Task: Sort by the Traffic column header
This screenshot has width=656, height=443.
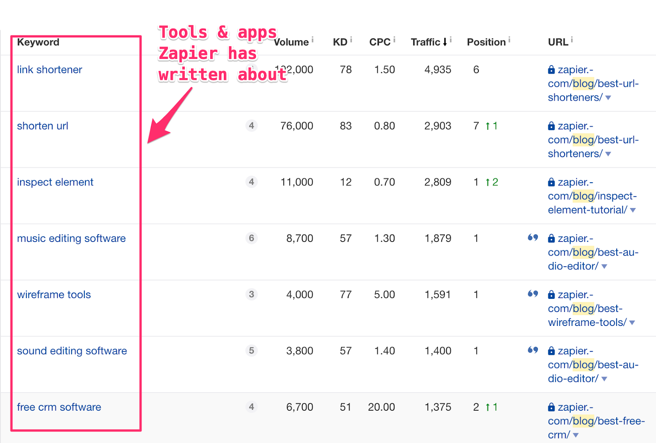Action: pos(429,42)
